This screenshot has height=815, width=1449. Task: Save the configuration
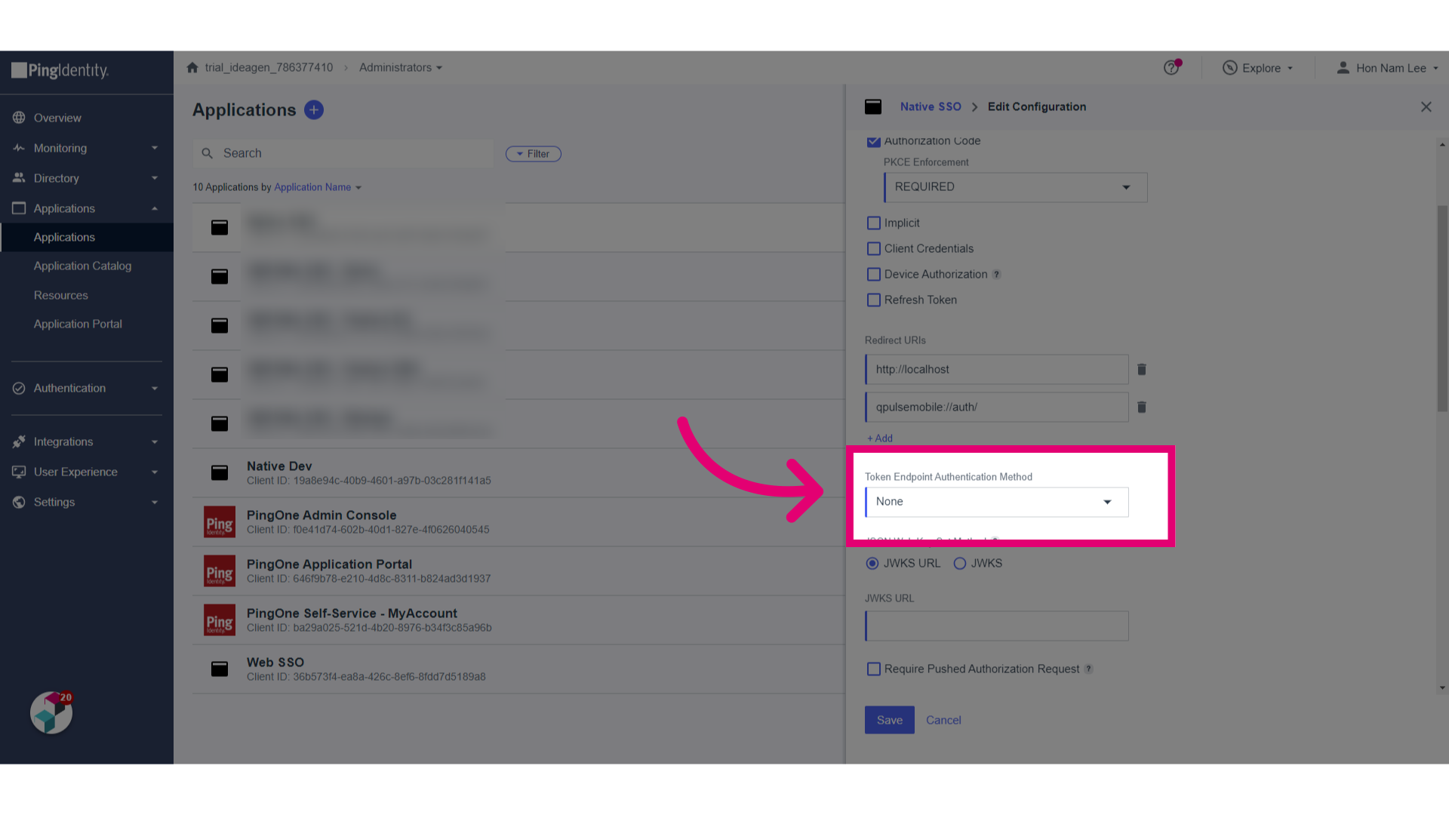click(x=890, y=720)
